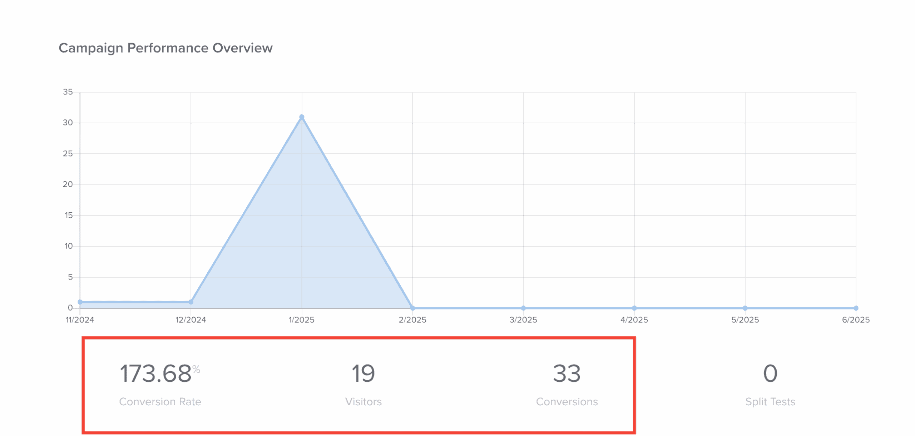915x436 pixels.
Task: Click the 15 y-axis label
Action: (69, 215)
